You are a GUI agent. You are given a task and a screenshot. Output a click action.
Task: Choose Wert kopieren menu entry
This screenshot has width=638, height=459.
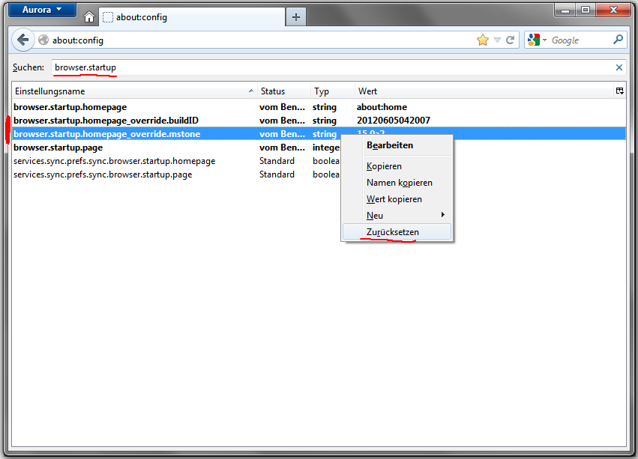397,199
